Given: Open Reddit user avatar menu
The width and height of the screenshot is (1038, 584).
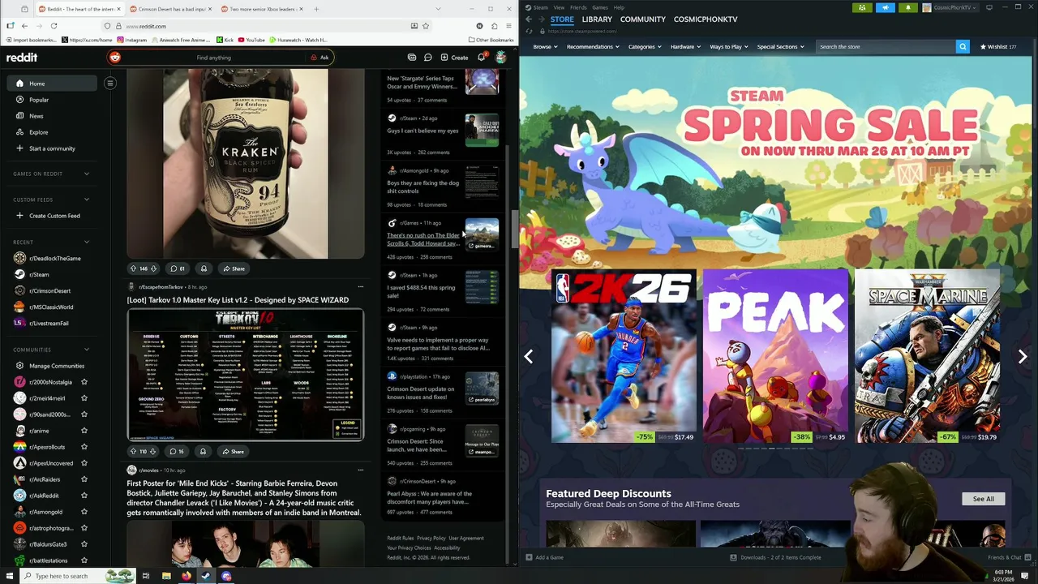Looking at the screenshot, I should coord(500,58).
